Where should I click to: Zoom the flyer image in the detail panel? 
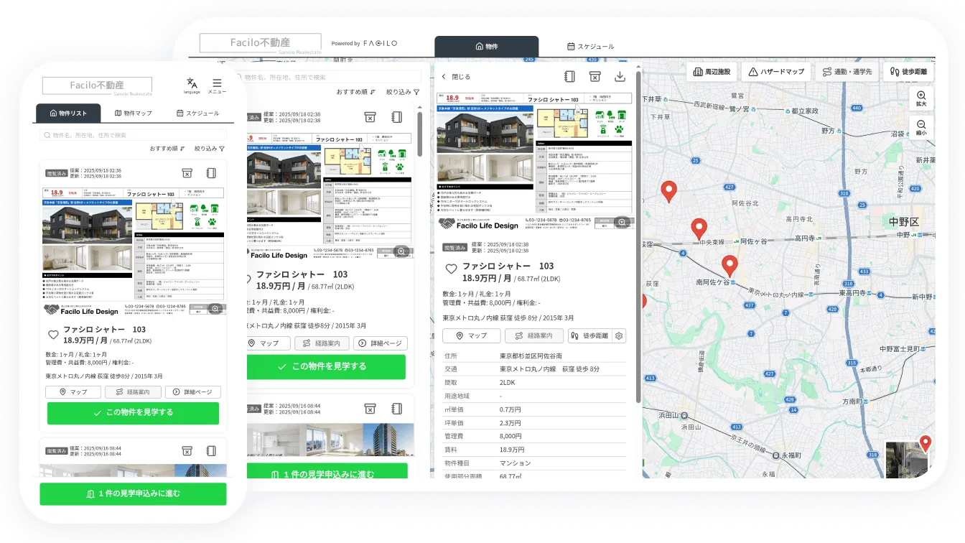point(622,223)
